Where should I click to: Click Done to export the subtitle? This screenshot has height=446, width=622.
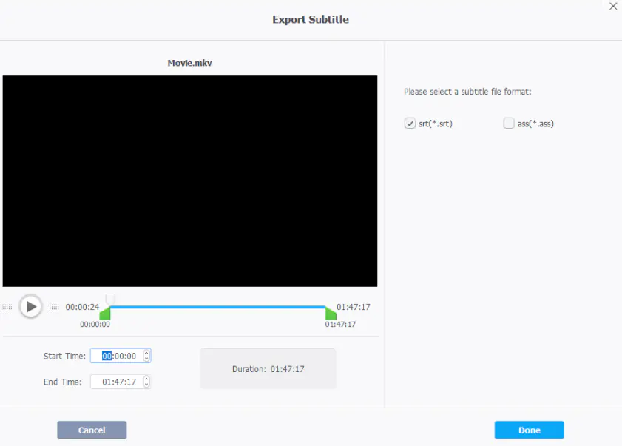[x=529, y=430]
